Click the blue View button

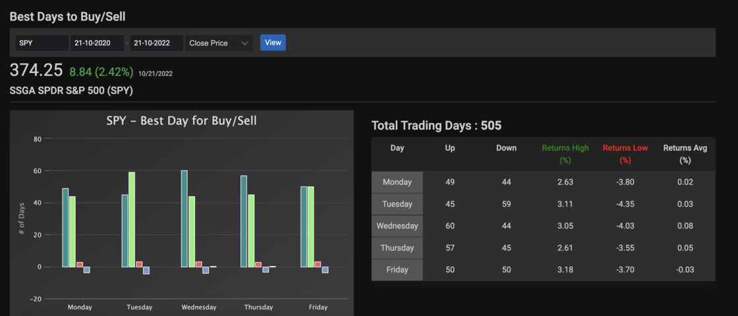coord(273,43)
